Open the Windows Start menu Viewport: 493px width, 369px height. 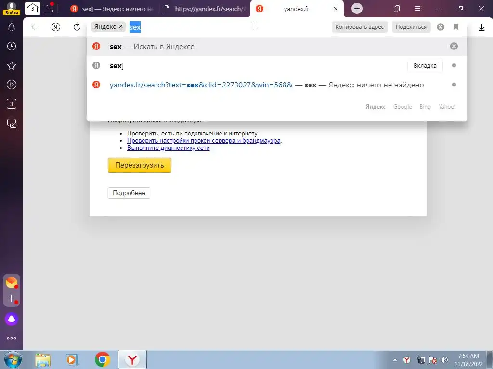tap(13, 359)
